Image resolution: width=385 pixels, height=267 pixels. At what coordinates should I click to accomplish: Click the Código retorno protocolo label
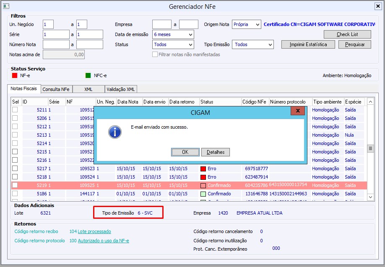click(x=39, y=241)
